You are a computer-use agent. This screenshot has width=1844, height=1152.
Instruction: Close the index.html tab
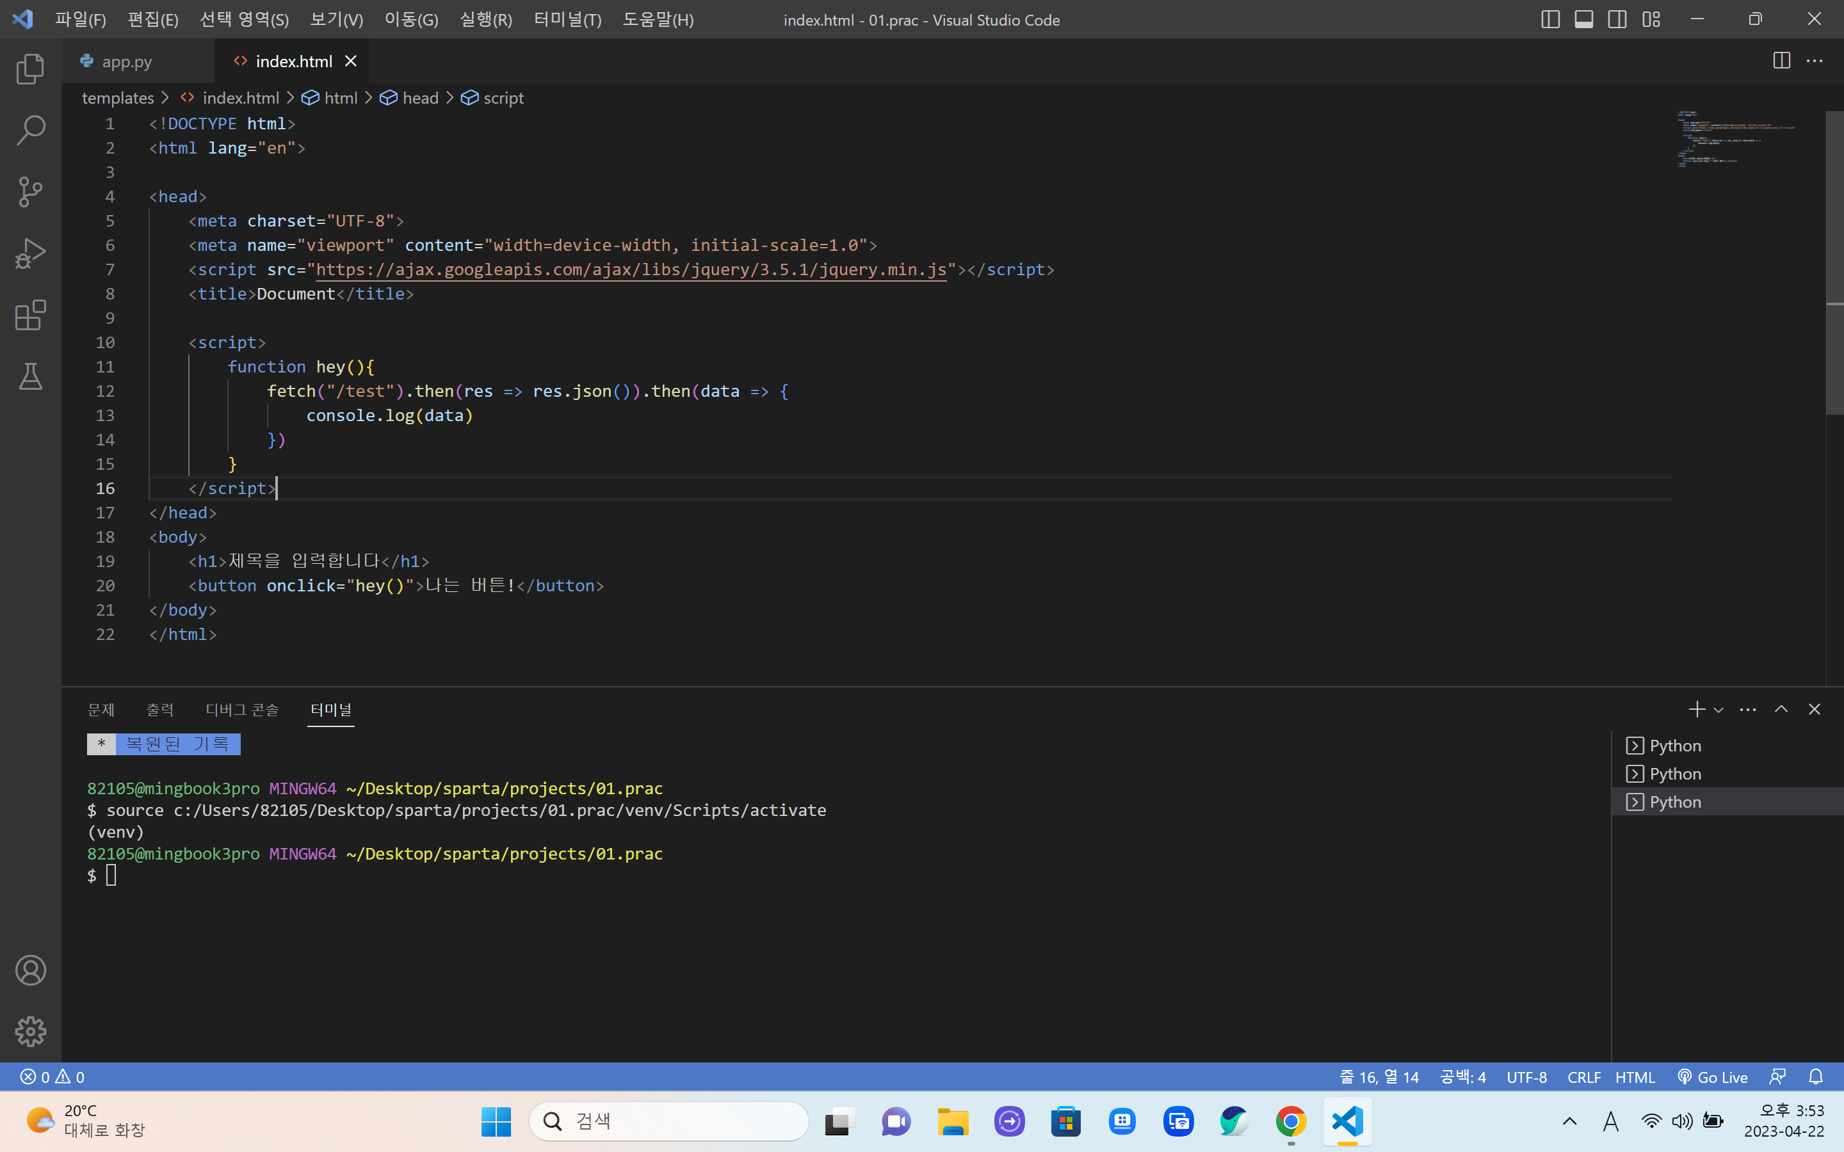(350, 61)
